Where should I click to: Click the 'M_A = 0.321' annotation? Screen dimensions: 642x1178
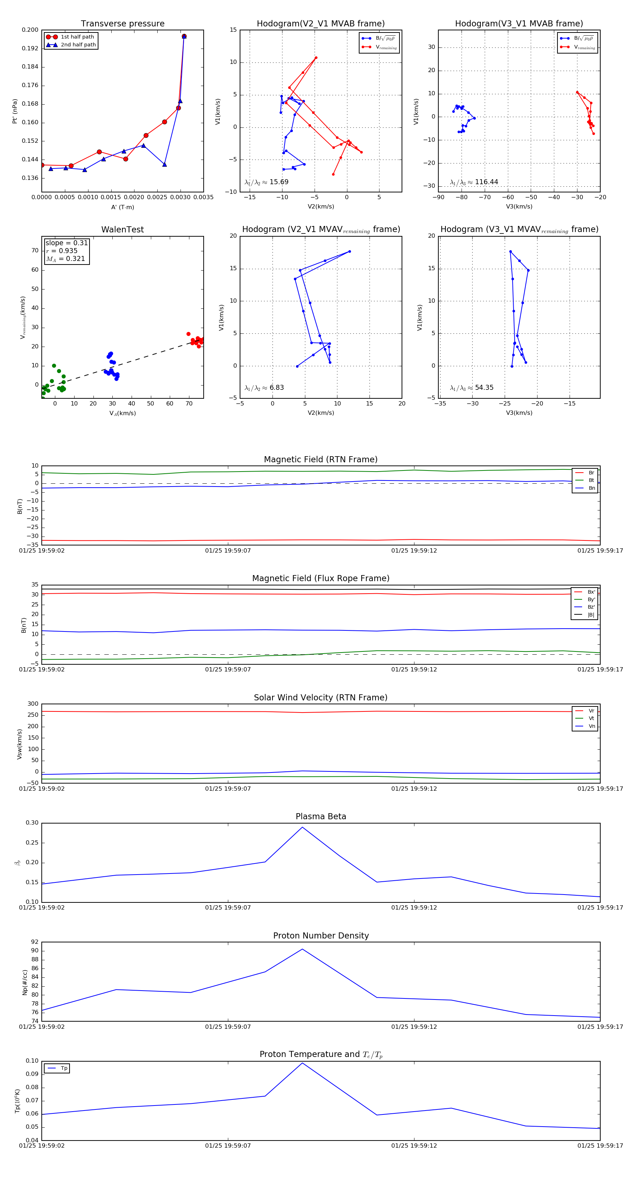pyautogui.click(x=65, y=259)
